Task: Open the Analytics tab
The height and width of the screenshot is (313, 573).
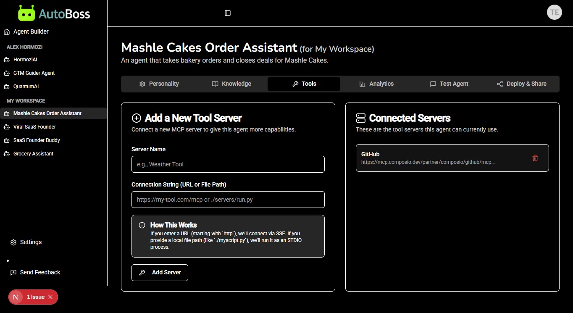Action: (377, 84)
